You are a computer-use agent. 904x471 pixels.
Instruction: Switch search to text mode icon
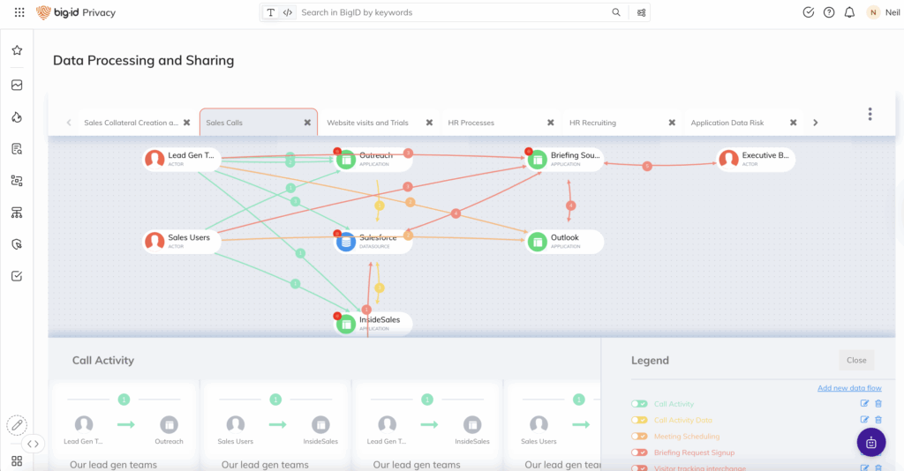(270, 12)
